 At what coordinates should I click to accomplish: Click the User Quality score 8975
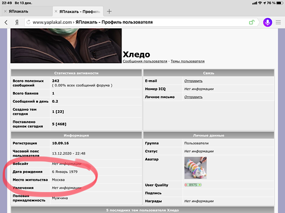click(193, 185)
